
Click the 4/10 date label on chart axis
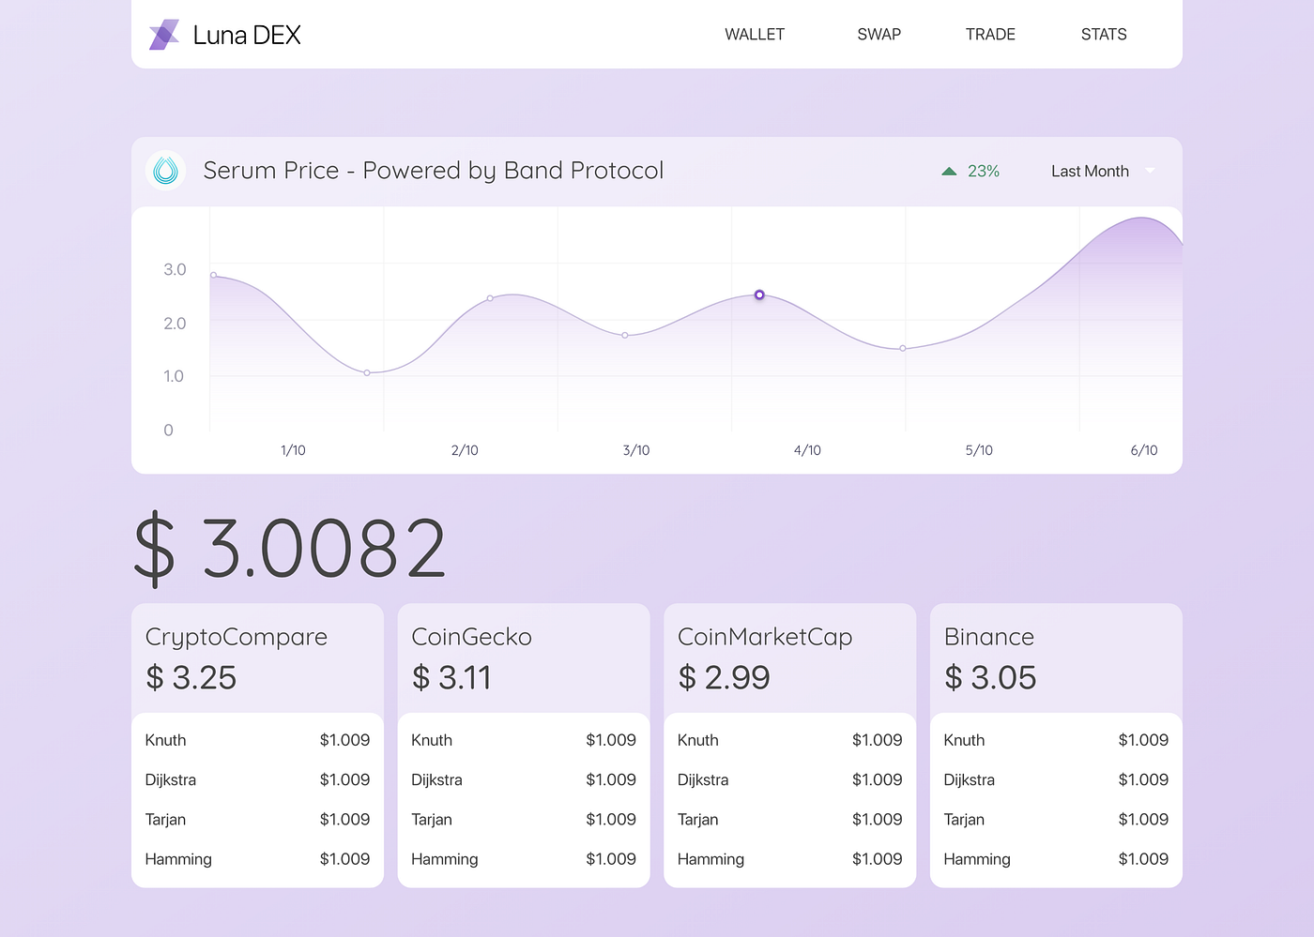pyautogui.click(x=807, y=450)
